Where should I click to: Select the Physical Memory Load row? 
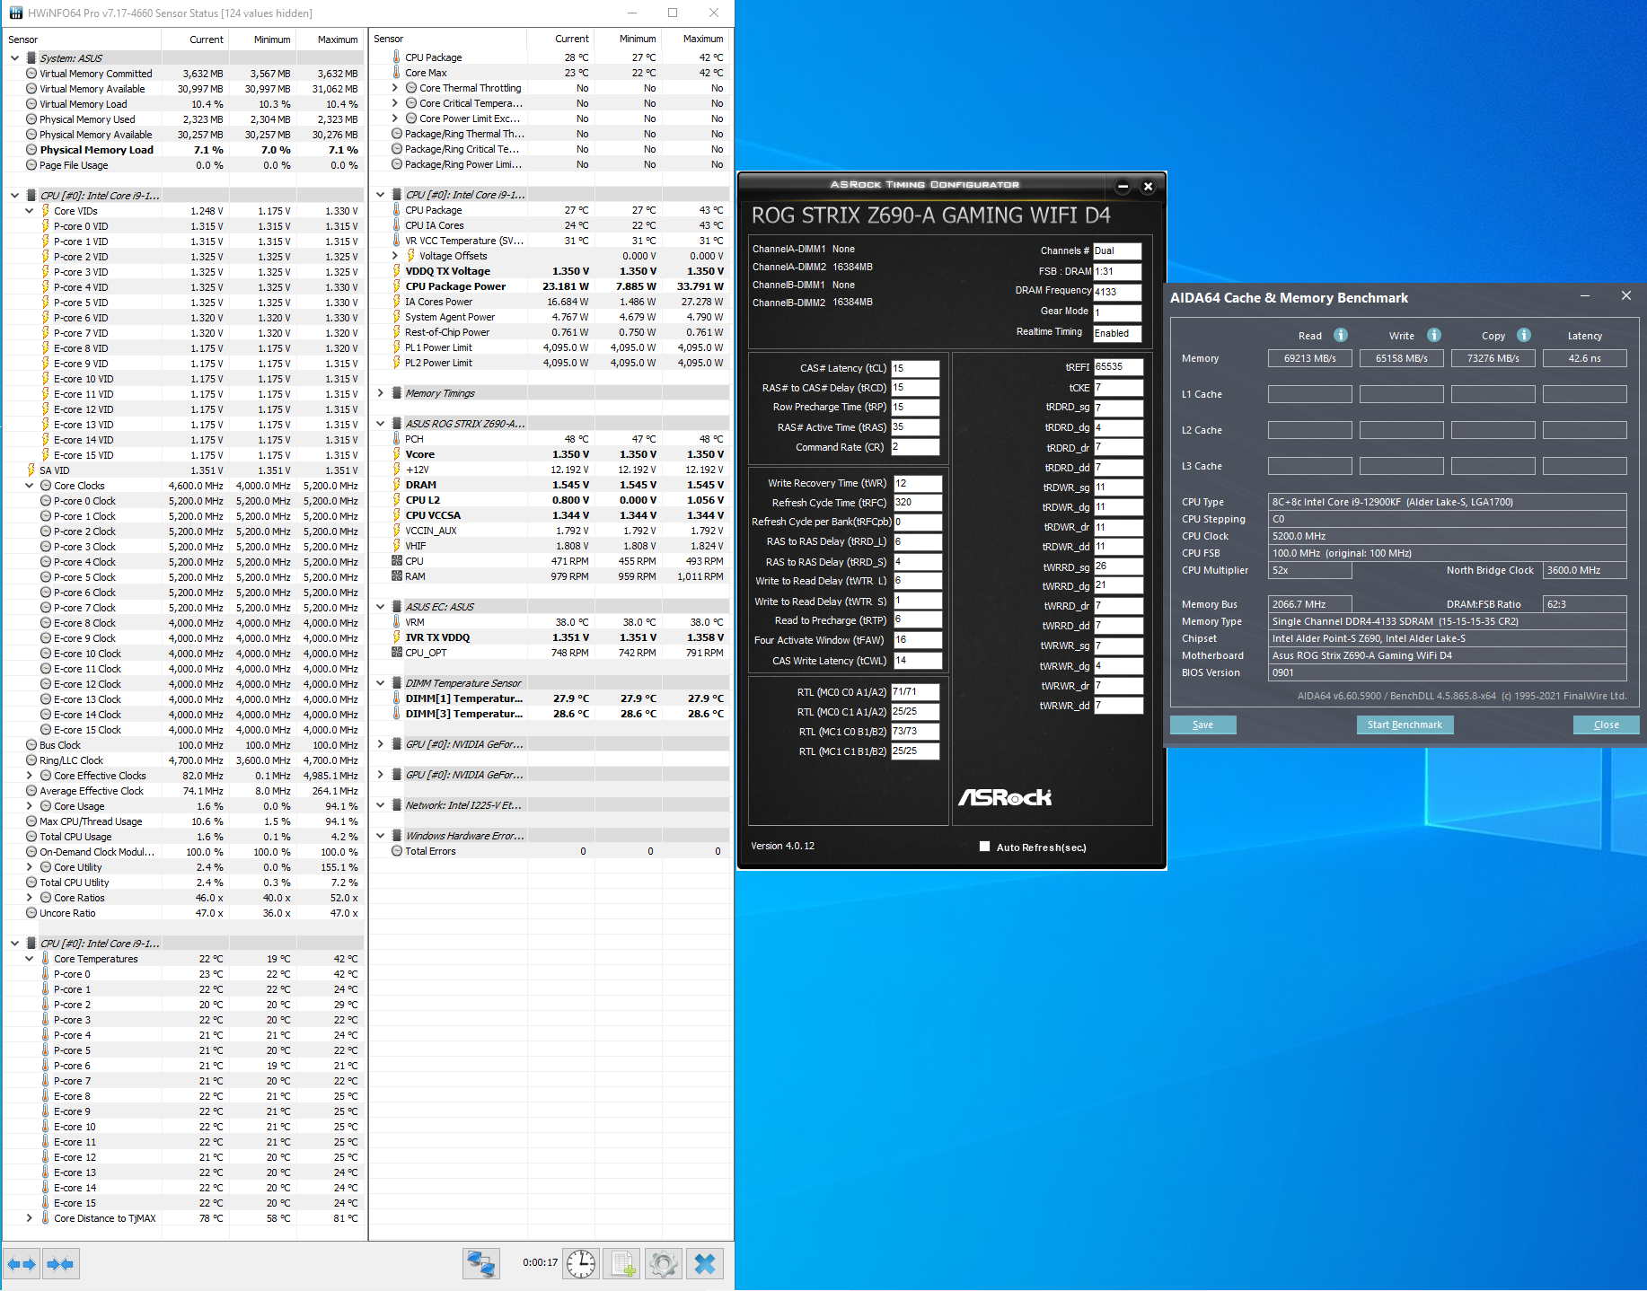click(x=183, y=150)
